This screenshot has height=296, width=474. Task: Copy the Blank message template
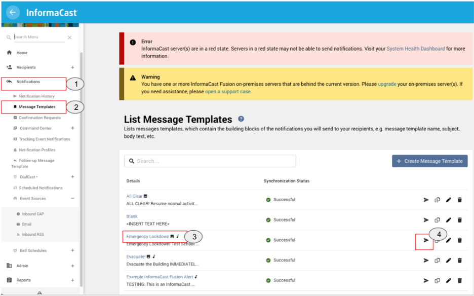[437, 220]
